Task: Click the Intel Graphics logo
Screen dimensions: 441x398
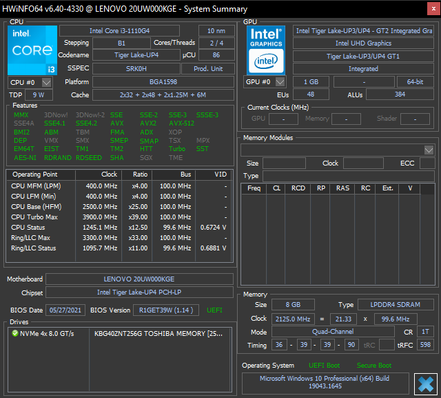Action: pyautogui.click(x=267, y=50)
